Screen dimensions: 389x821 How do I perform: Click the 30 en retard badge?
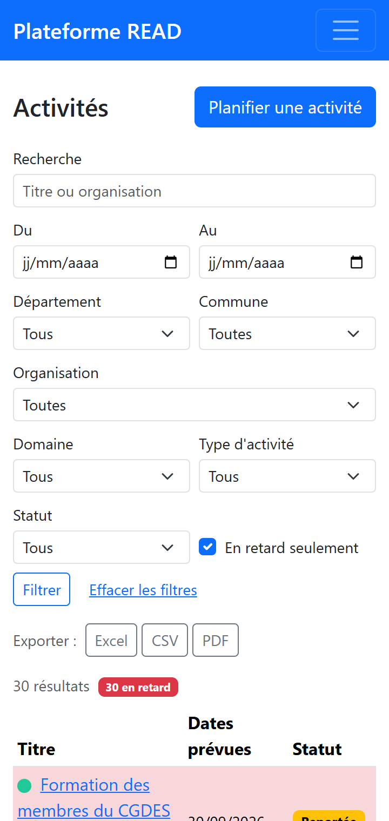(138, 687)
